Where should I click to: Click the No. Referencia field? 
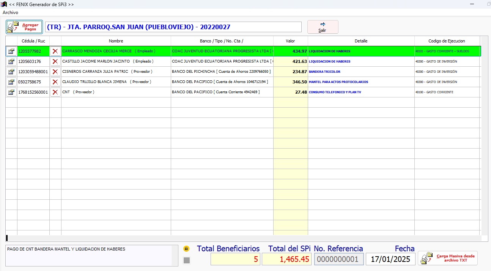pos(338,259)
